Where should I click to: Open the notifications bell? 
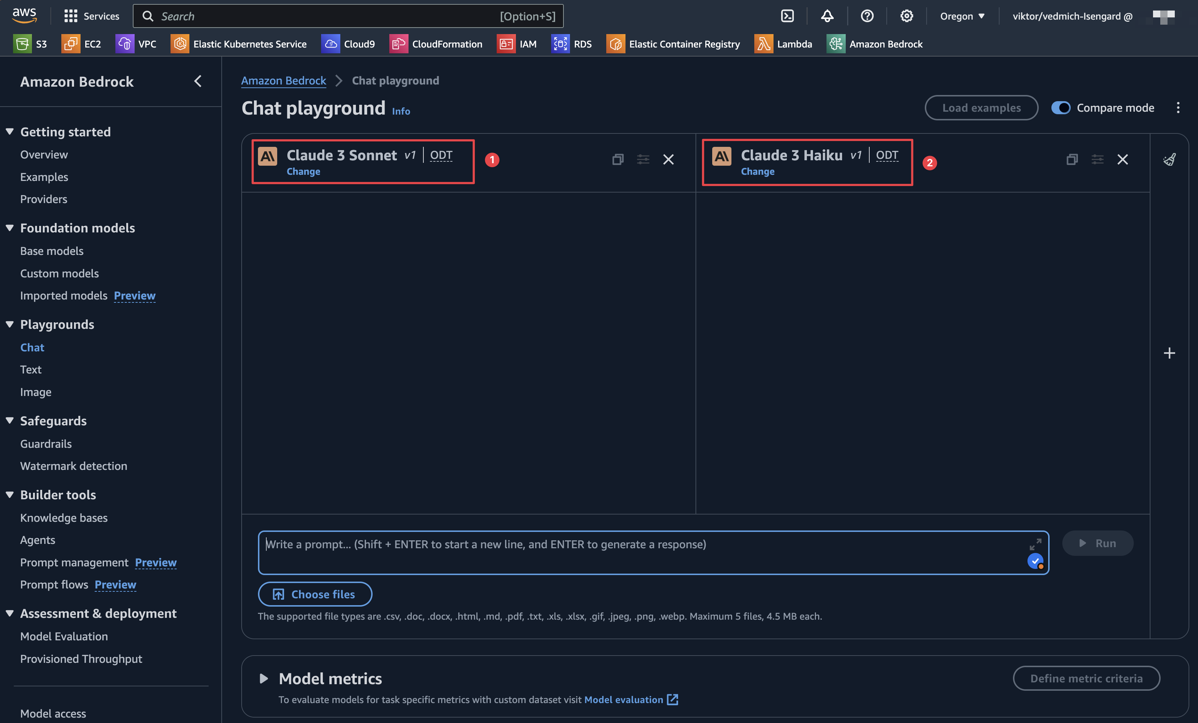827,16
